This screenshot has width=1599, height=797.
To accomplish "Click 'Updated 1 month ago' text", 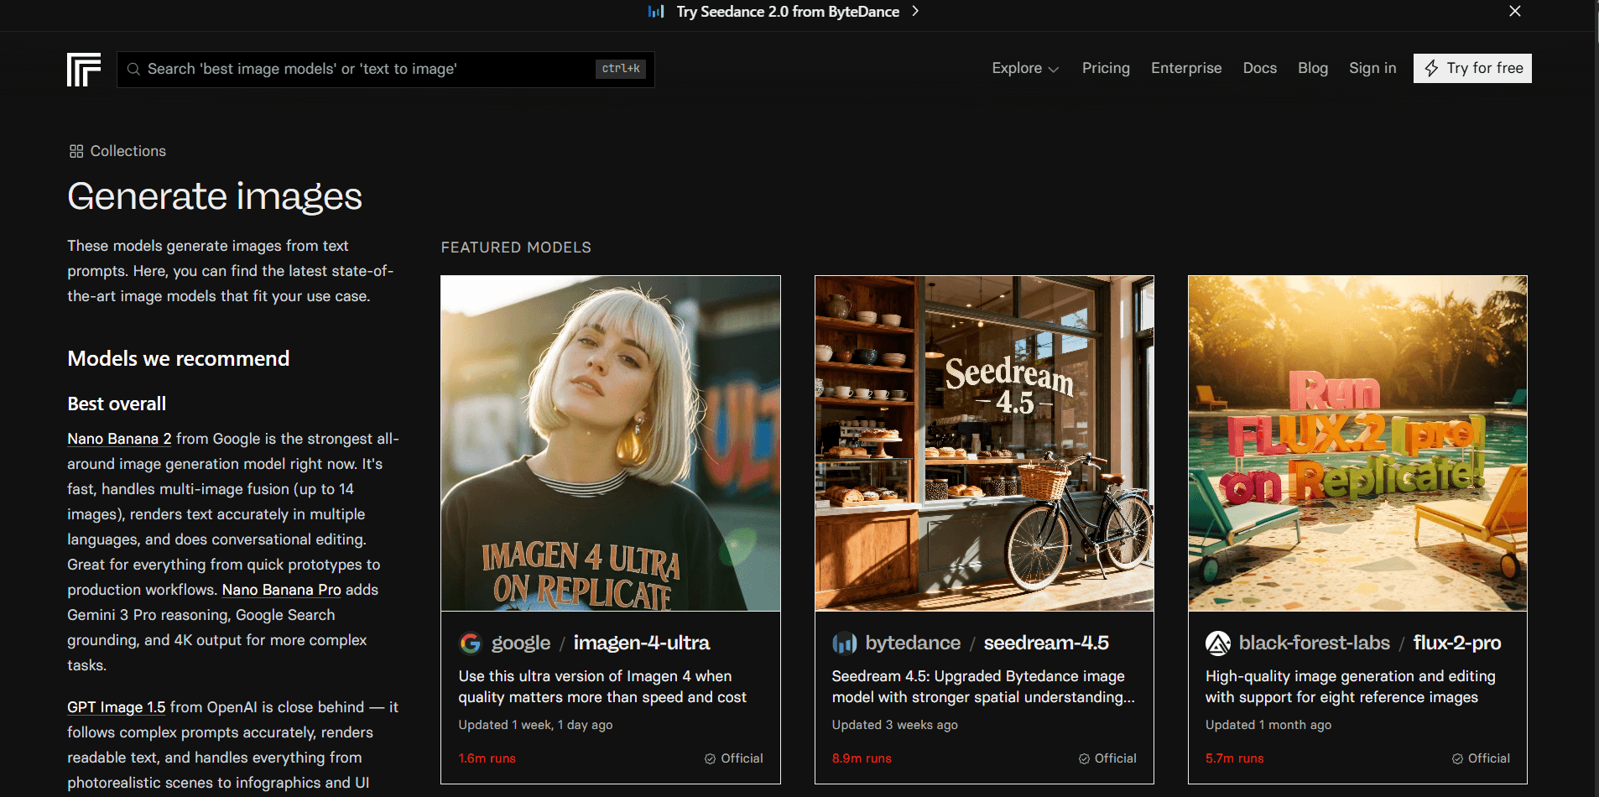I will (1268, 725).
